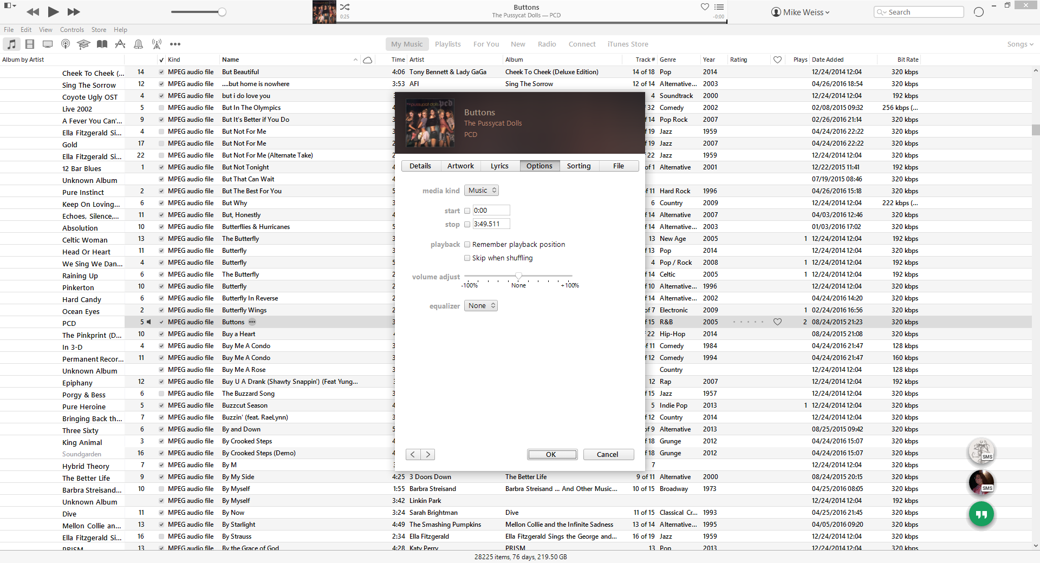This screenshot has width=1040, height=563.
Task: Sort by Album by Artist column header
Action: click(x=62, y=60)
